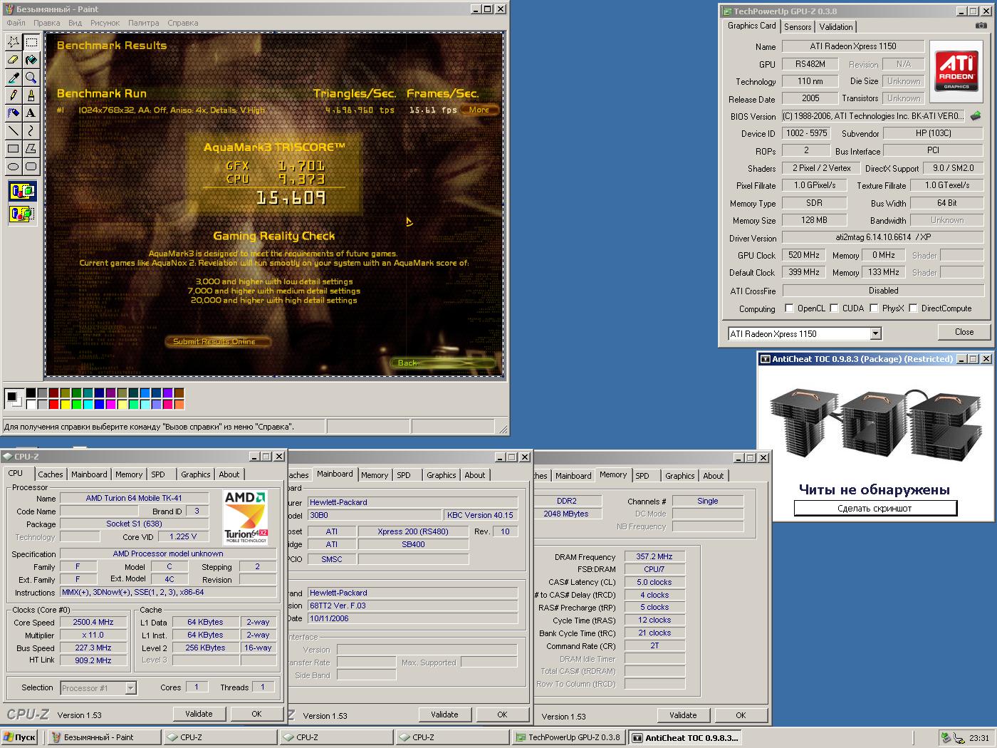Choose the transparent selection option in Paint
Viewport: 997px width, 748px height.
click(22, 213)
